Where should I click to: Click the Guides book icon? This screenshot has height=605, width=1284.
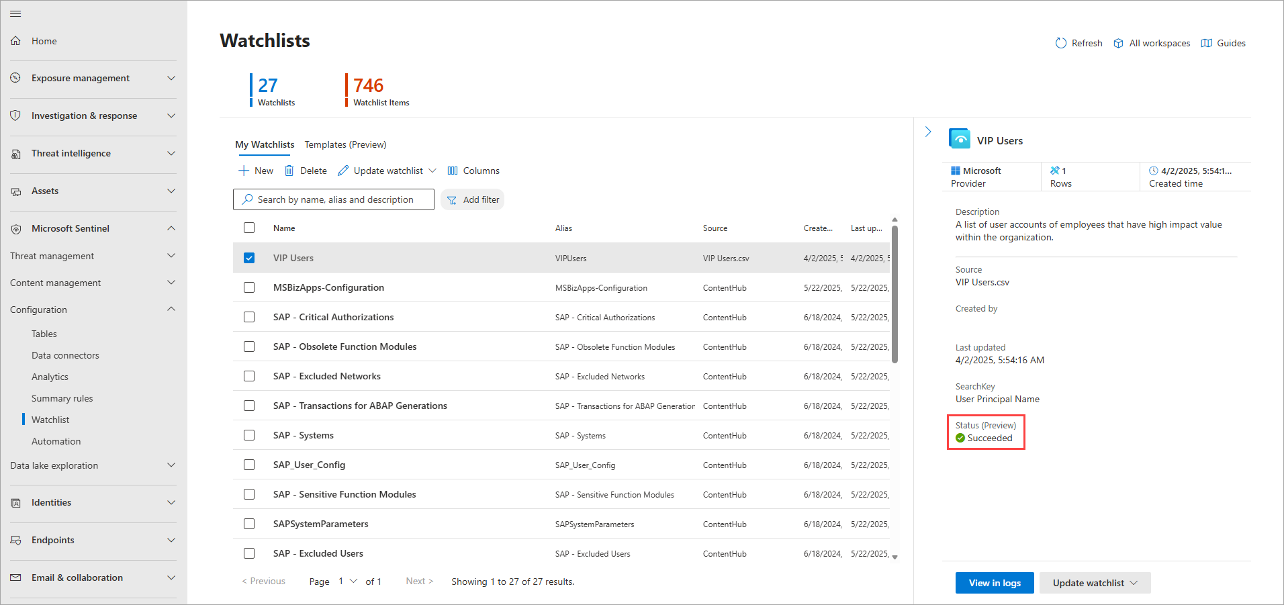coord(1206,43)
